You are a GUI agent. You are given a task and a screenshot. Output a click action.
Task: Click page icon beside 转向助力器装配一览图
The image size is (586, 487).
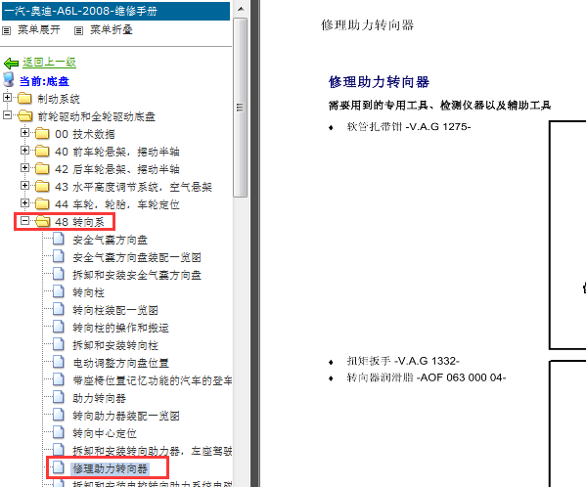(x=59, y=415)
